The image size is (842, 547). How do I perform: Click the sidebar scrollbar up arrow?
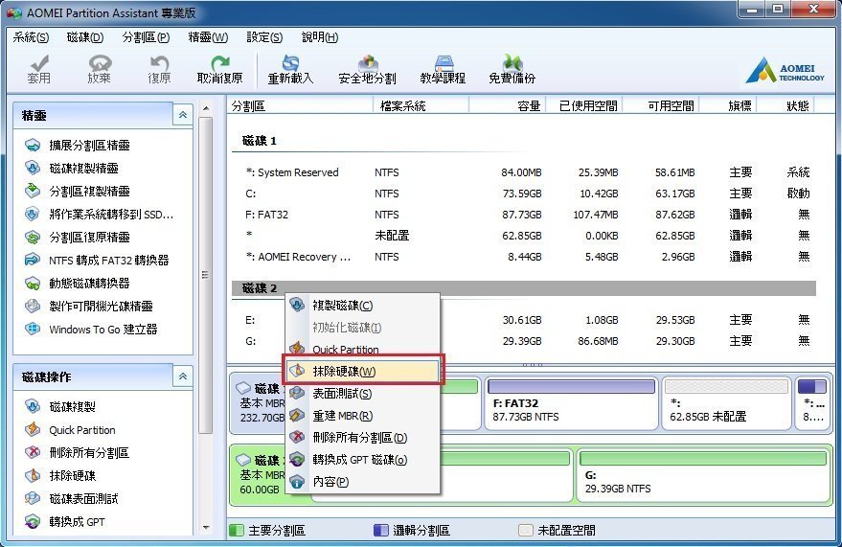point(206,108)
